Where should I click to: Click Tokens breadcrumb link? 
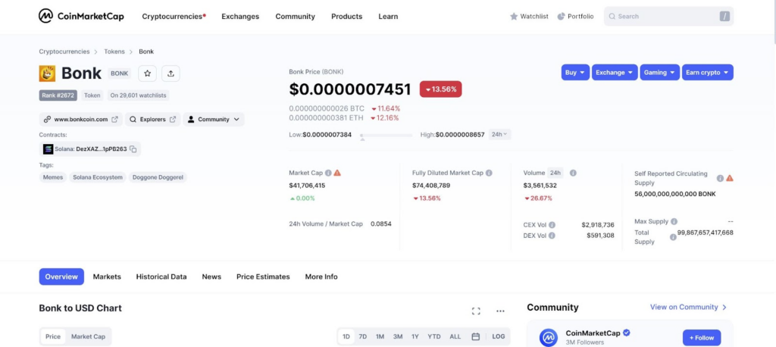pyautogui.click(x=114, y=52)
